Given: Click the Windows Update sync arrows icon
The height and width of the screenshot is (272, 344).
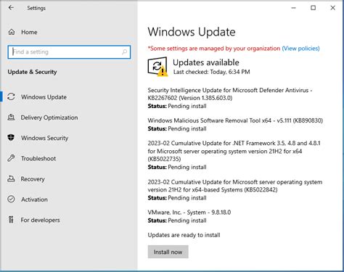Looking at the screenshot, I should tap(11, 96).
